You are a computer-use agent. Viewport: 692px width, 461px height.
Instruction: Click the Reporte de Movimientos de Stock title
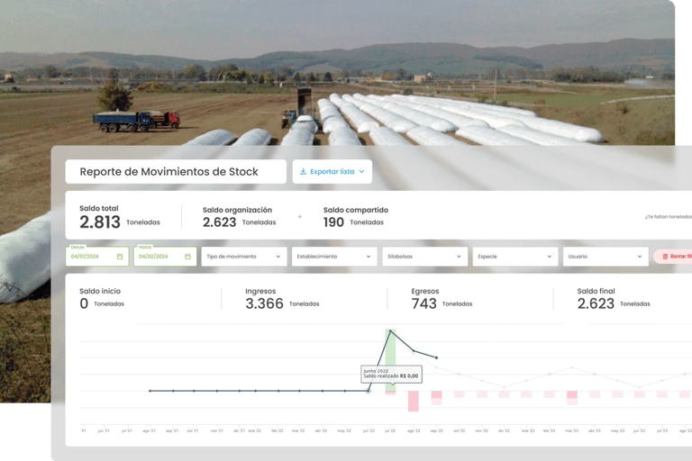click(168, 172)
